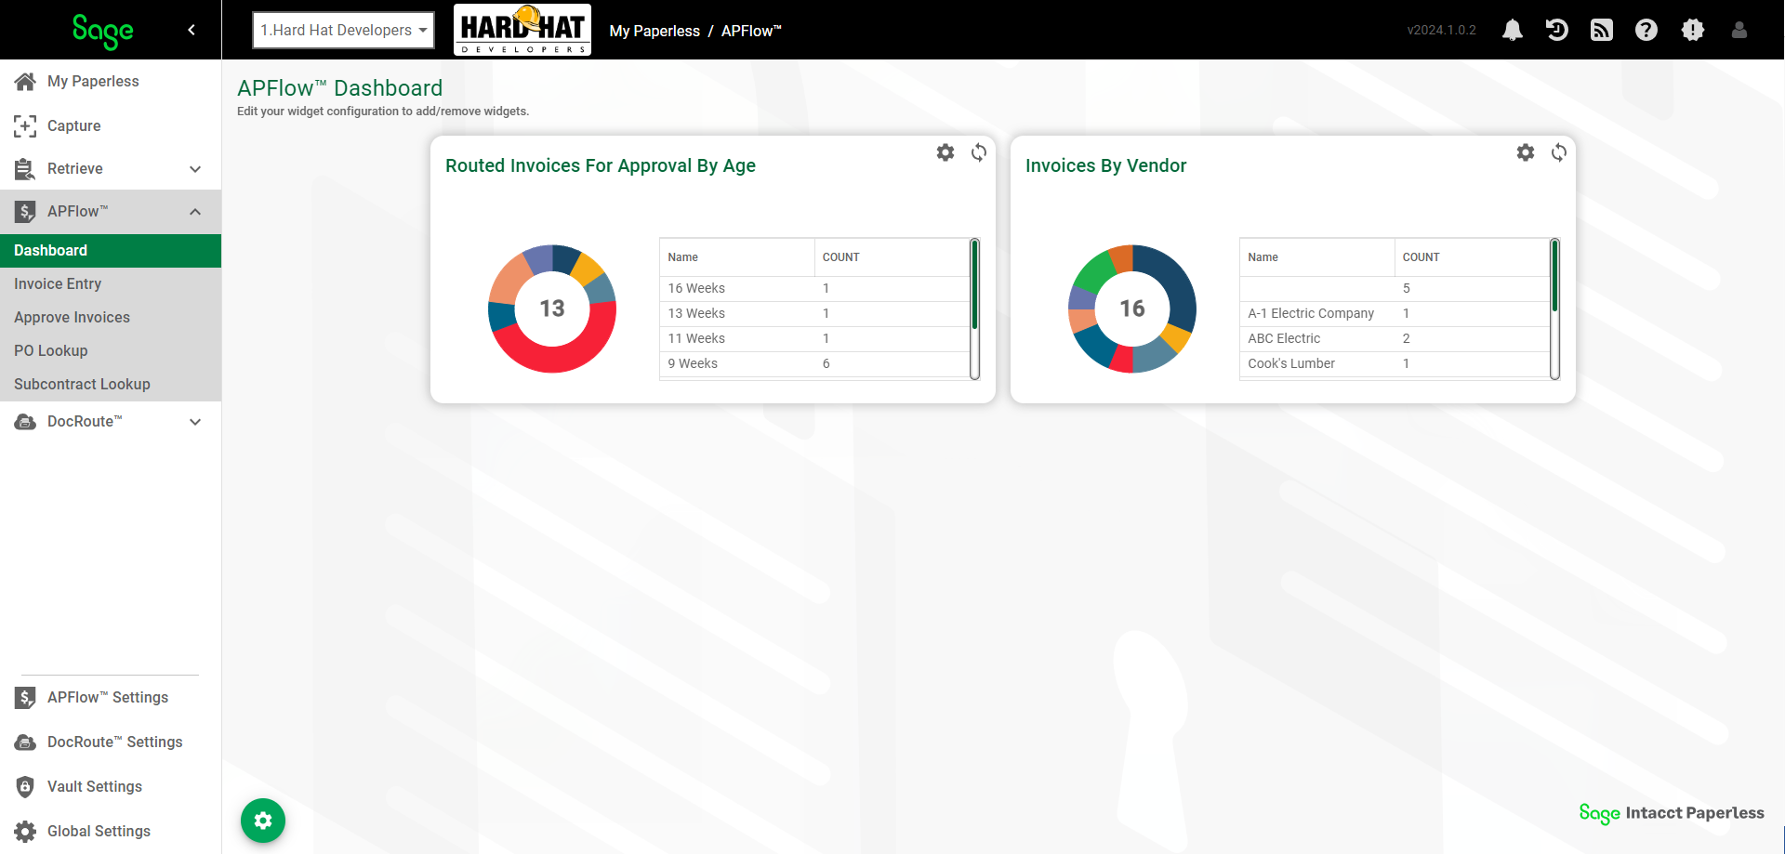Expand the Retrieve section chevron
This screenshot has height=854, width=1785.
[x=195, y=169]
